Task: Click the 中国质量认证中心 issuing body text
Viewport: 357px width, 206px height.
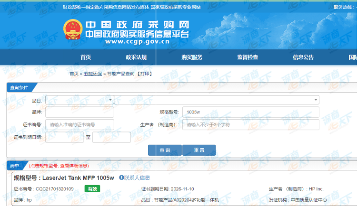Action: (309, 200)
